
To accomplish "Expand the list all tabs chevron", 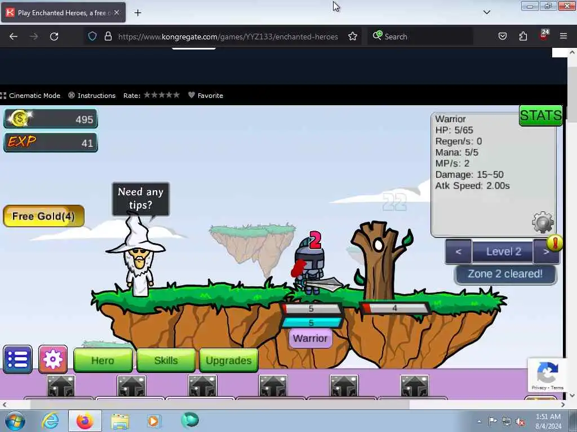I will [x=486, y=12].
